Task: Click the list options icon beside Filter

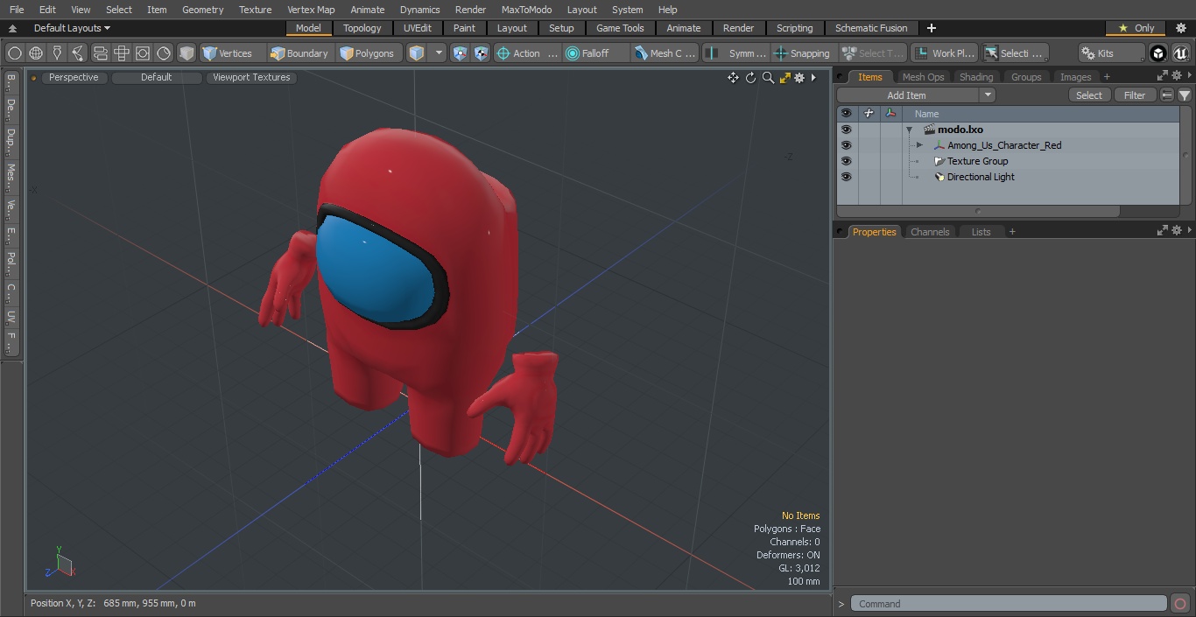Action: pos(1167,95)
